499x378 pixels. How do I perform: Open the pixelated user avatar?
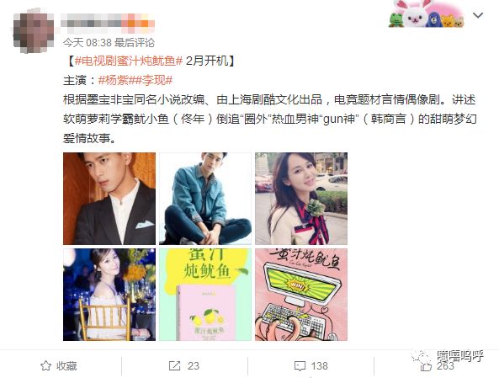pos(34,32)
